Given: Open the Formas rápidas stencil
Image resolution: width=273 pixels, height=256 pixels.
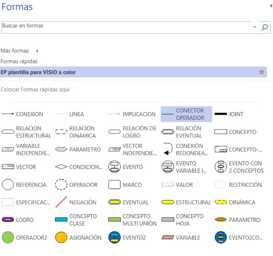Looking at the screenshot, I should click(x=19, y=61).
